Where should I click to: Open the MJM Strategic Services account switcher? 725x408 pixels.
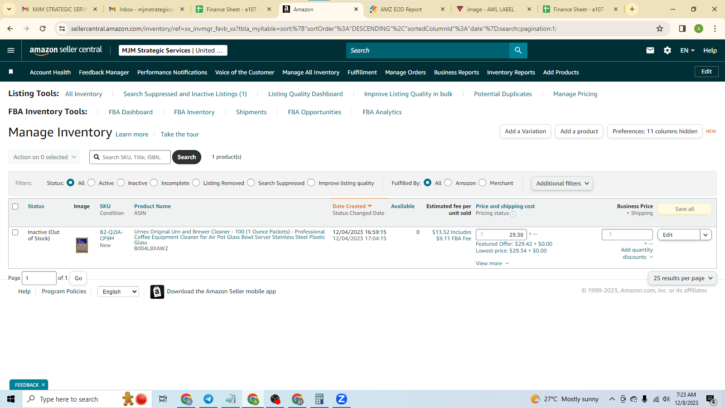pyautogui.click(x=173, y=50)
